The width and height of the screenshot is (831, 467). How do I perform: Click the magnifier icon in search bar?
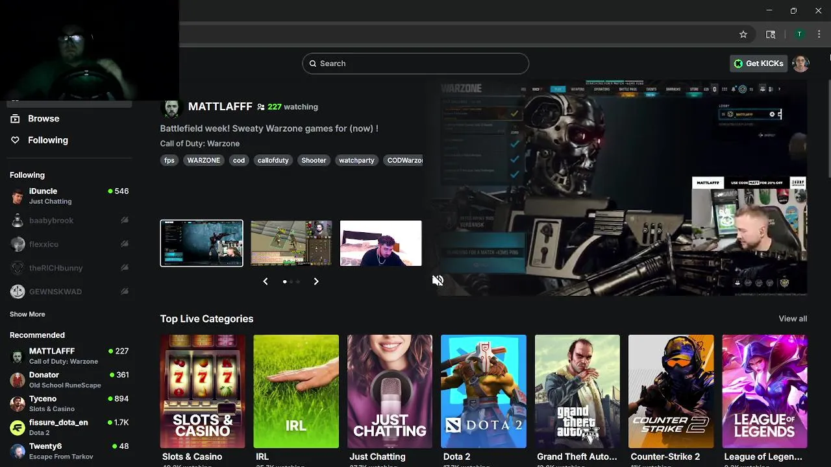[x=313, y=64]
